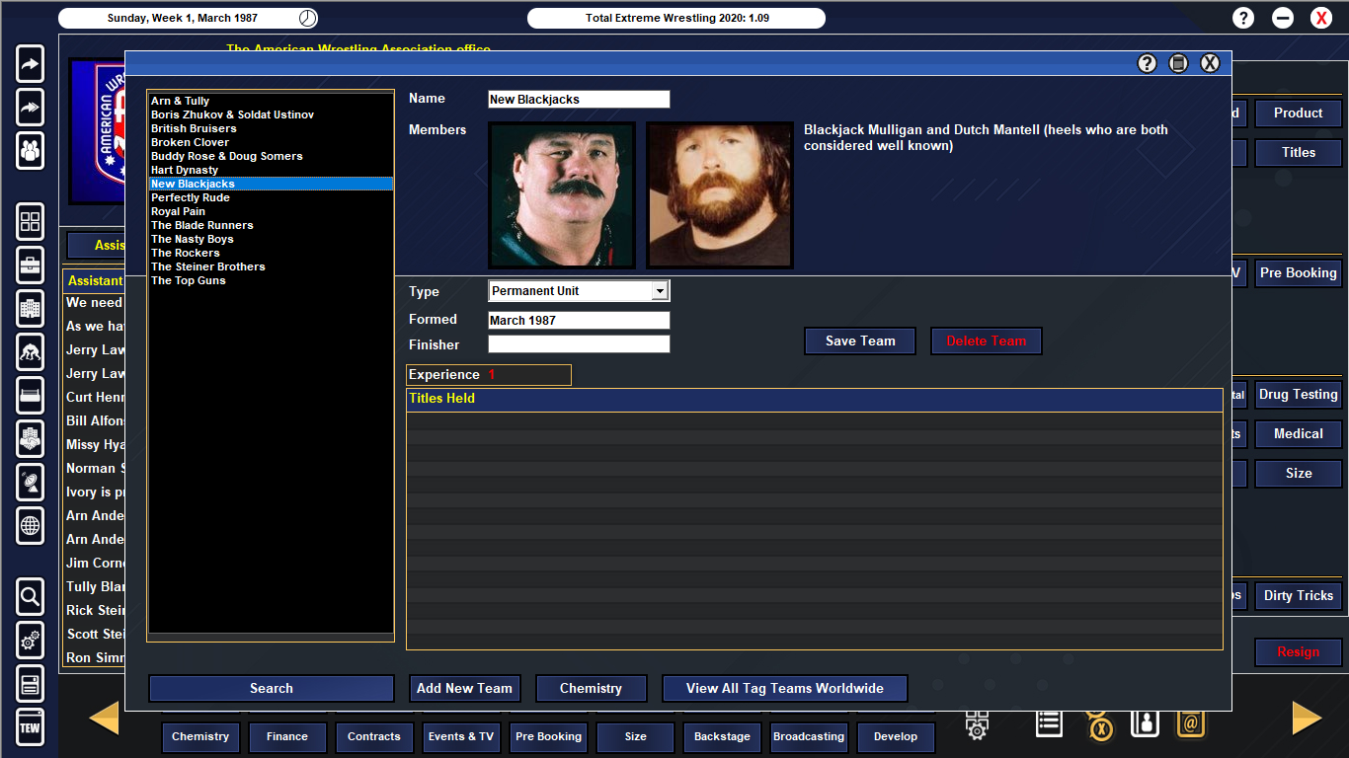Open the gold email @ icon at the bottom
1349x758 pixels.
(x=1191, y=723)
